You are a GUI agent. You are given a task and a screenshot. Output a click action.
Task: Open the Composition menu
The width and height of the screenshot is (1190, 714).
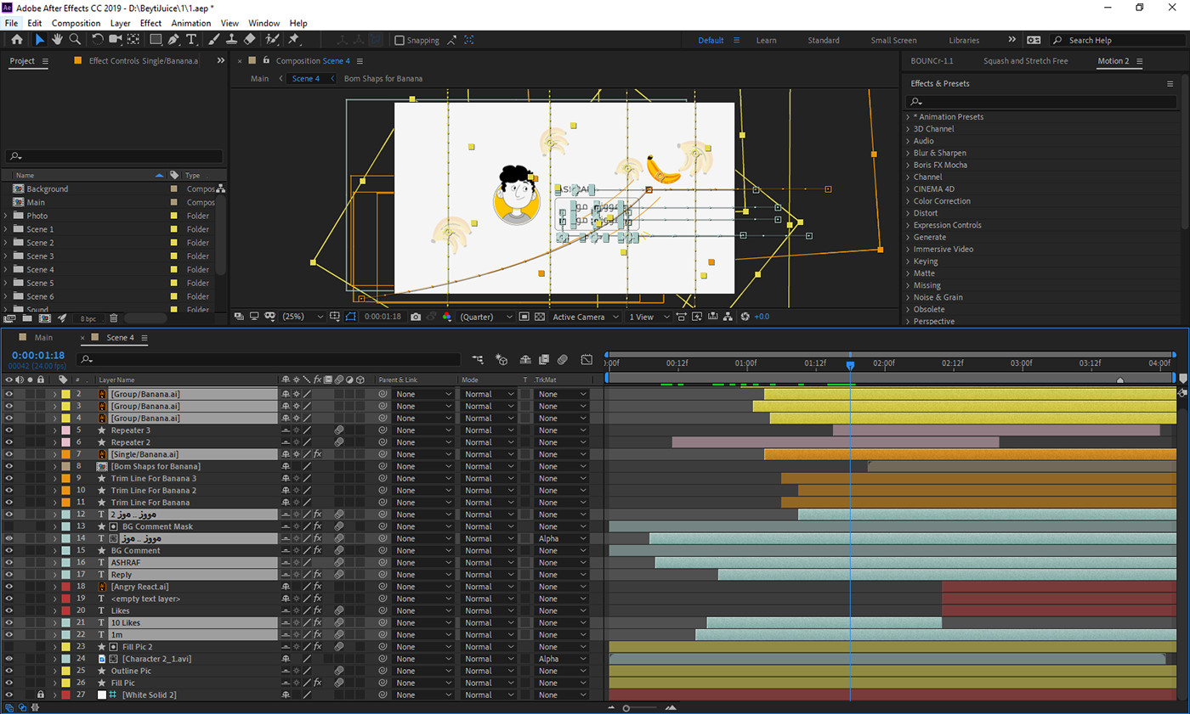(76, 23)
